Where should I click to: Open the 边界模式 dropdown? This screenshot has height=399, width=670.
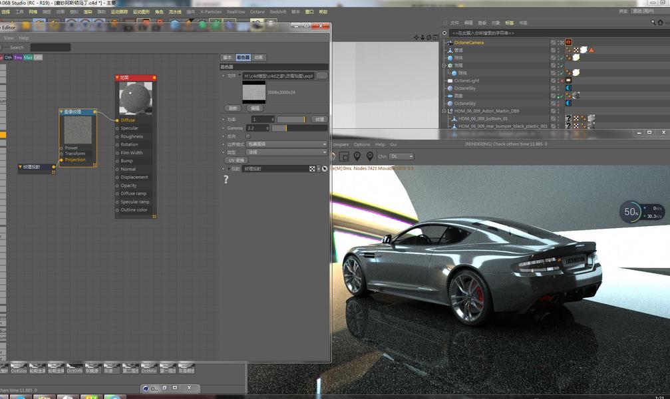pos(287,144)
